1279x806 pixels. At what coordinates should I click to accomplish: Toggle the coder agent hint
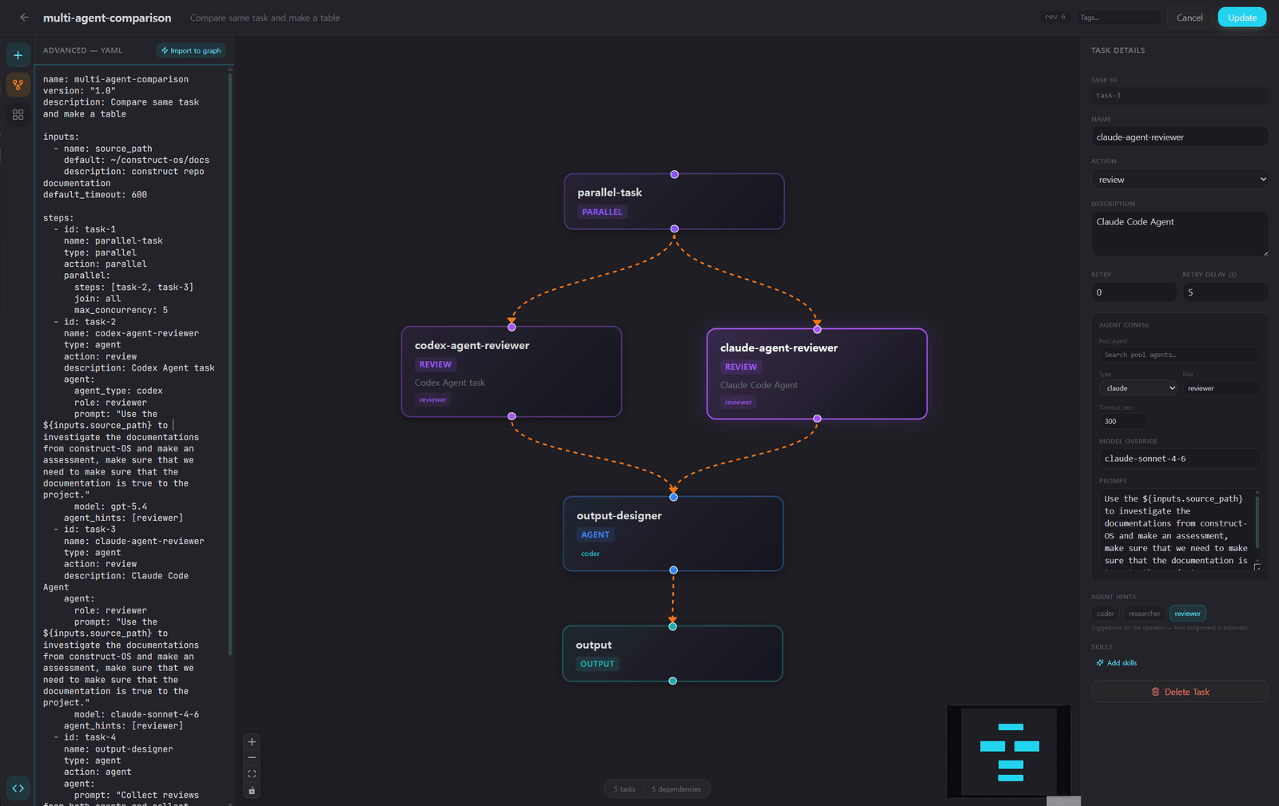click(x=1106, y=613)
